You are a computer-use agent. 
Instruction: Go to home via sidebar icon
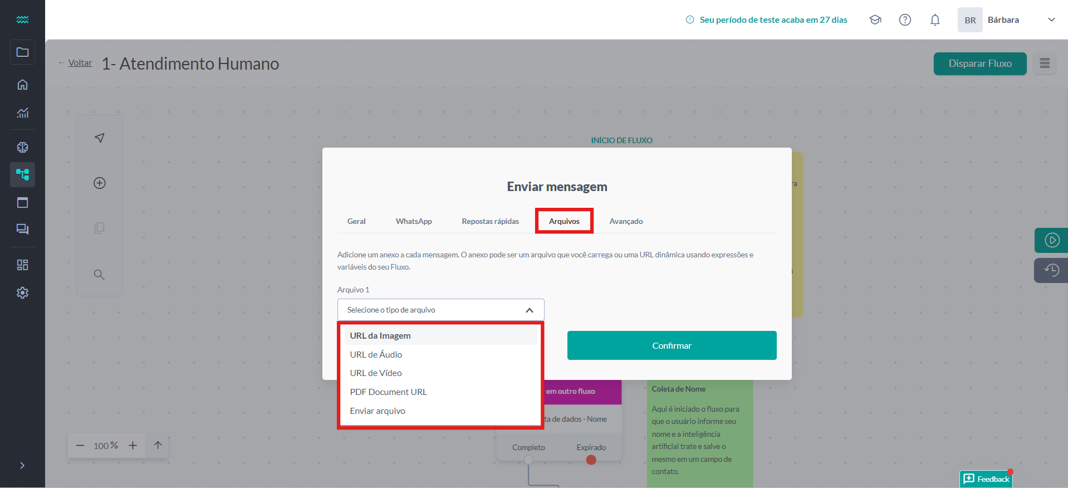click(22, 85)
